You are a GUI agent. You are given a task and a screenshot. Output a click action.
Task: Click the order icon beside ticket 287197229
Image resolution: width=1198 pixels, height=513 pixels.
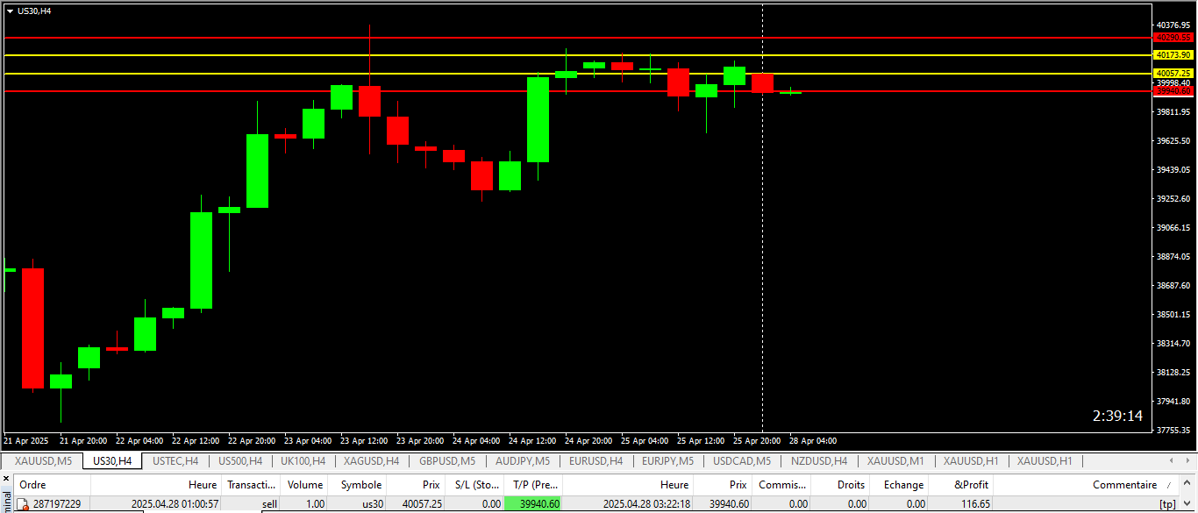point(24,504)
